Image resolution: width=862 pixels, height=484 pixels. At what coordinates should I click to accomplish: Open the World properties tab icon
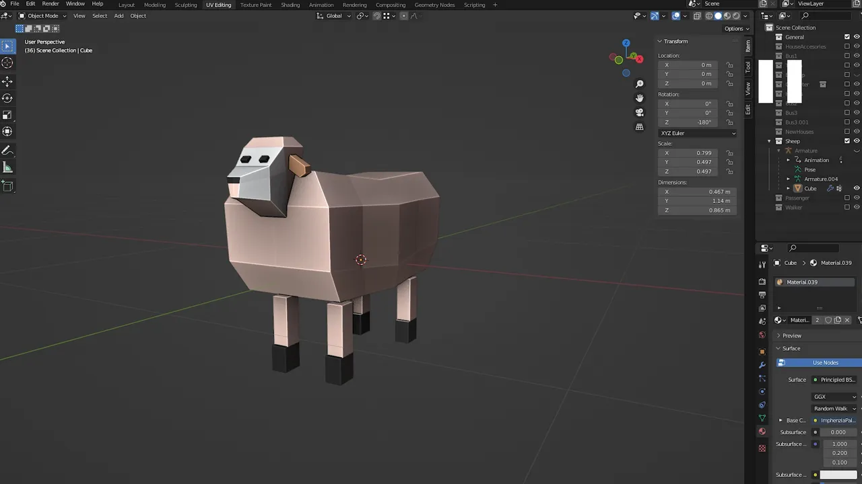pyautogui.click(x=762, y=335)
